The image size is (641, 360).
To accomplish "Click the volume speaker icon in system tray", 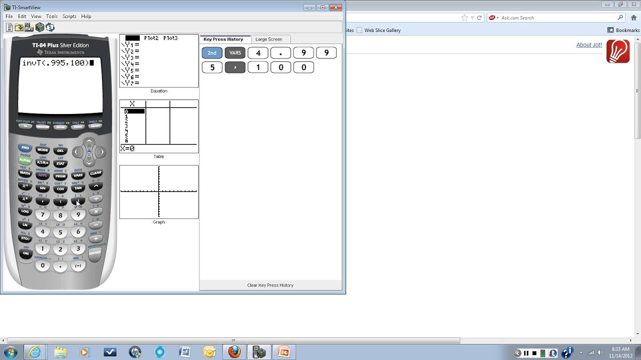I will [x=600, y=353].
